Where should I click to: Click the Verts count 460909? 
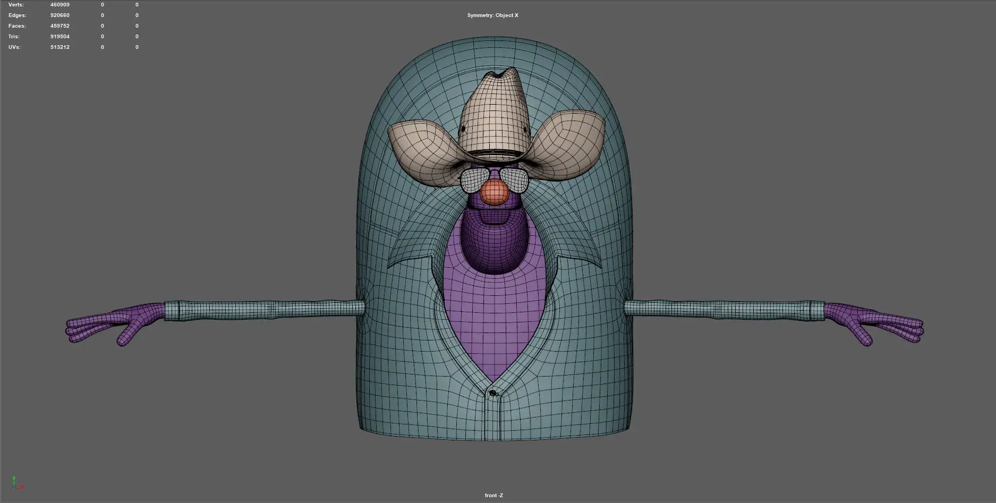click(60, 5)
